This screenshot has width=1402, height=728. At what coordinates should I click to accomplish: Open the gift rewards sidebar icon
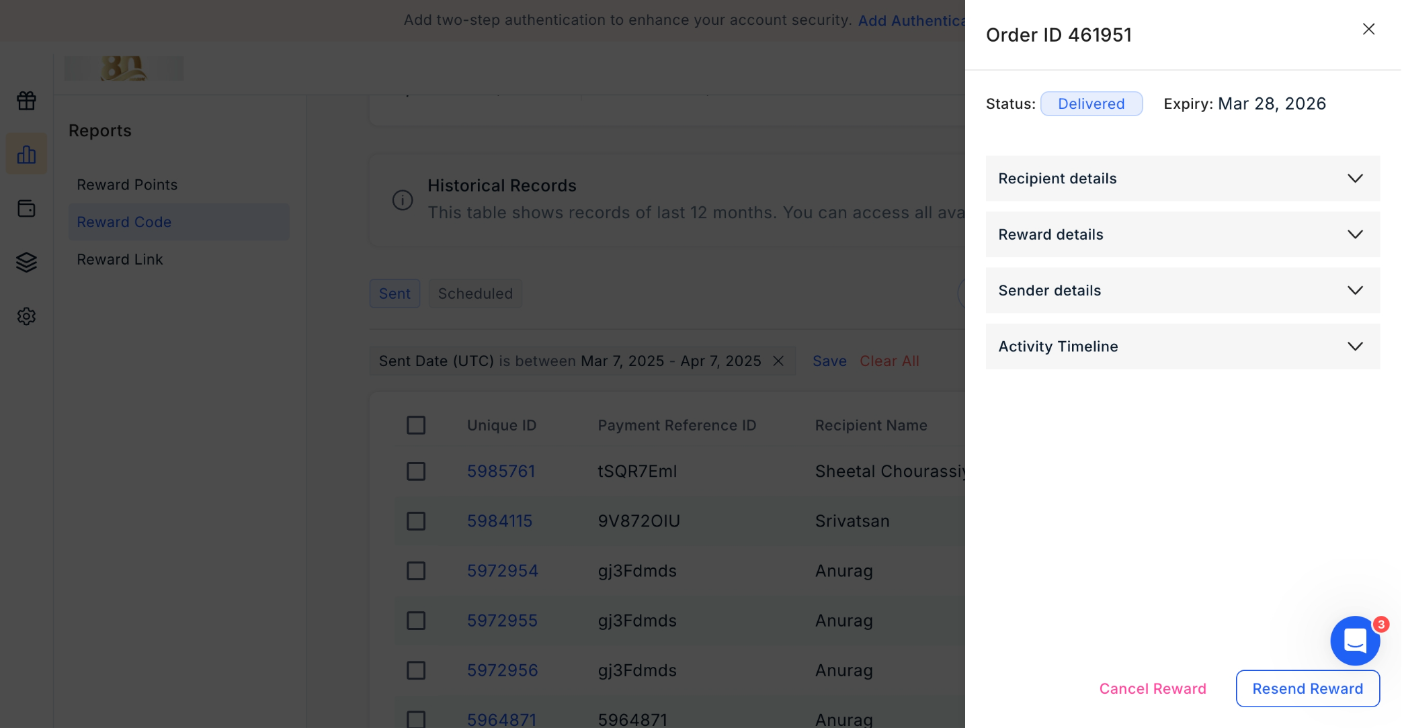coord(26,101)
